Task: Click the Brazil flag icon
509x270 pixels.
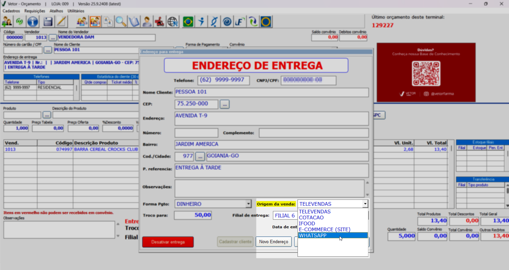Action: (x=188, y=22)
